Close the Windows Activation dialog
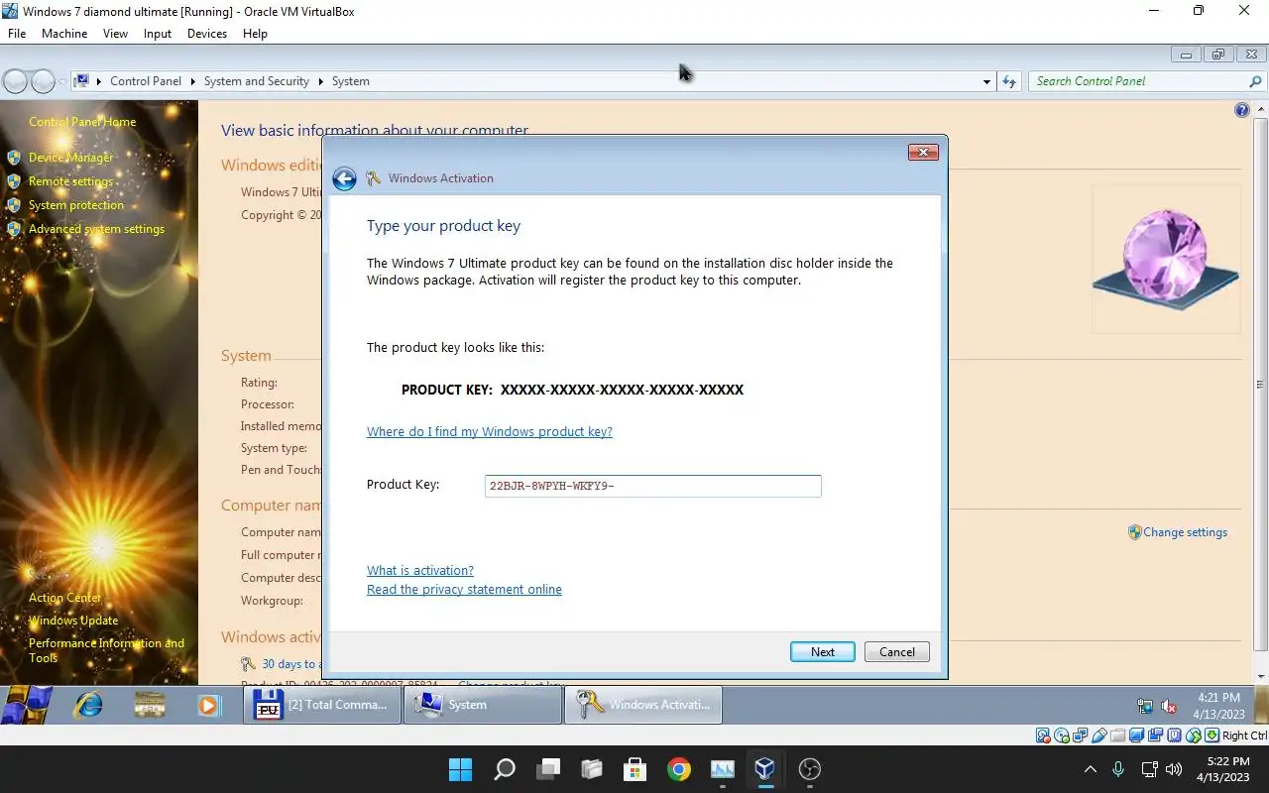This screenshot has width=1269, height=793. (x=923, y=152)
